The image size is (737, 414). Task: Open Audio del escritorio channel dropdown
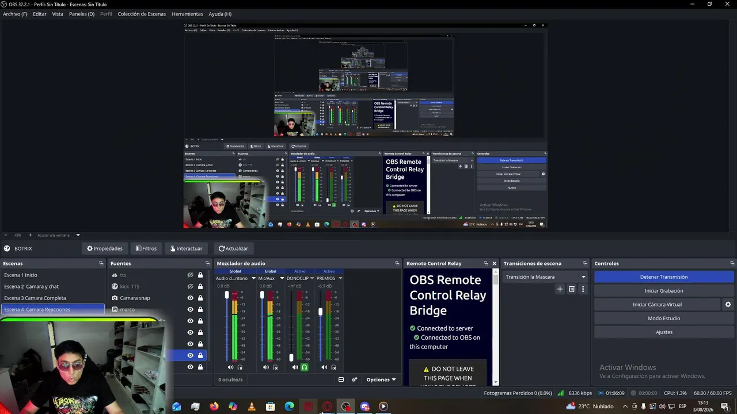253,278
